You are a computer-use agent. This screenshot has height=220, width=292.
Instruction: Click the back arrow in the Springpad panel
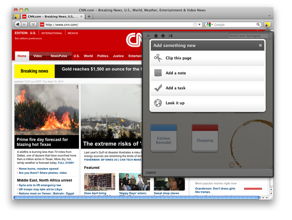coord(149,36)
